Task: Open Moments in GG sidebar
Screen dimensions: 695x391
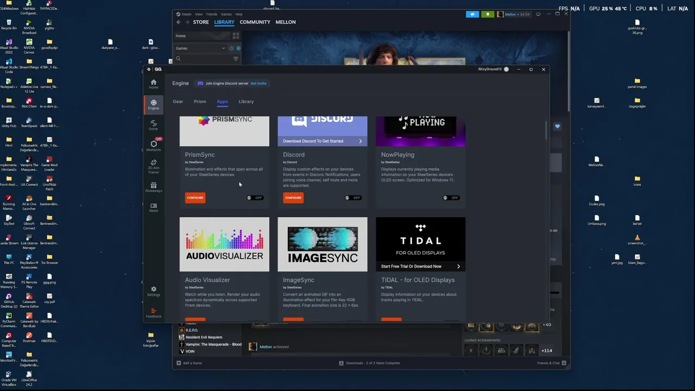Action: tap(154, 145)
